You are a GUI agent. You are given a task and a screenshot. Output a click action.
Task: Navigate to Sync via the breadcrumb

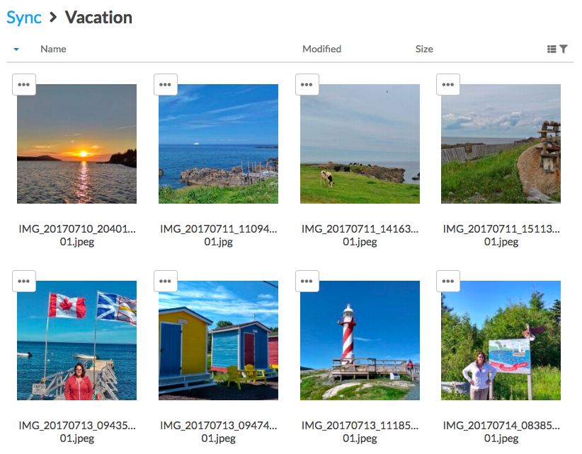coord(23,17)
